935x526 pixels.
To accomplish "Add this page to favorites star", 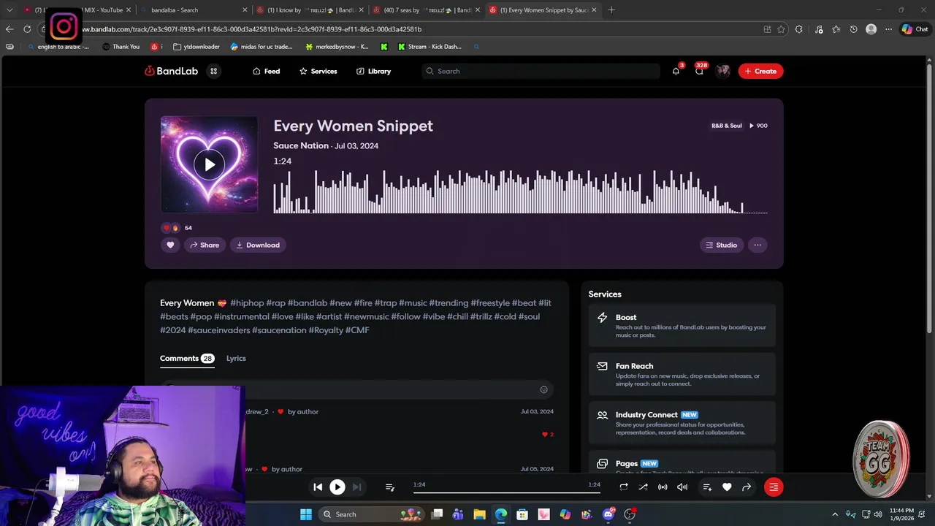I will tap(781, 29).
